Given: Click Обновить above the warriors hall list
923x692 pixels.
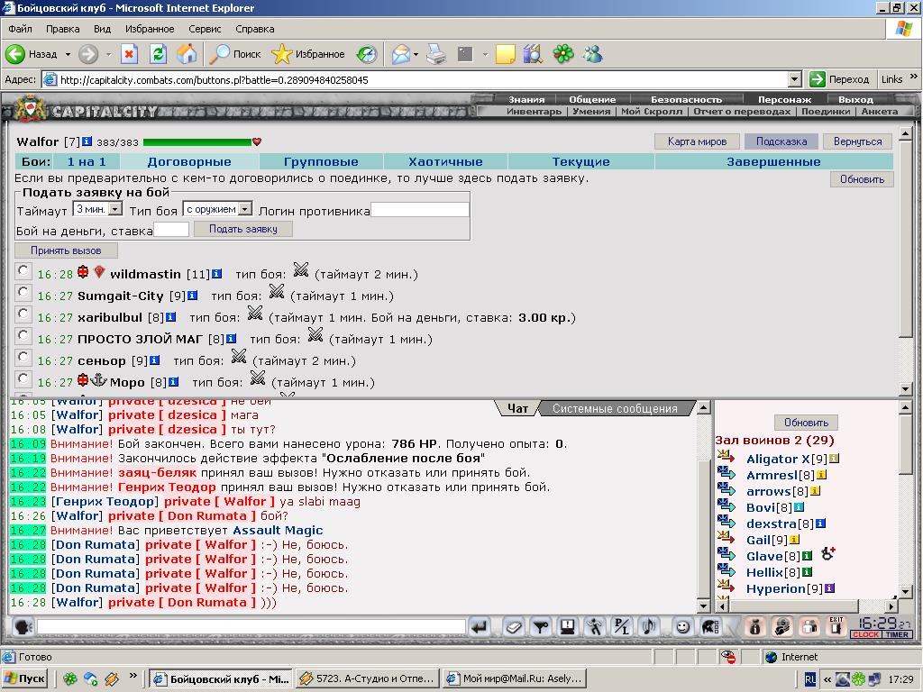Looking at the screenshot, I should (806, 423).
